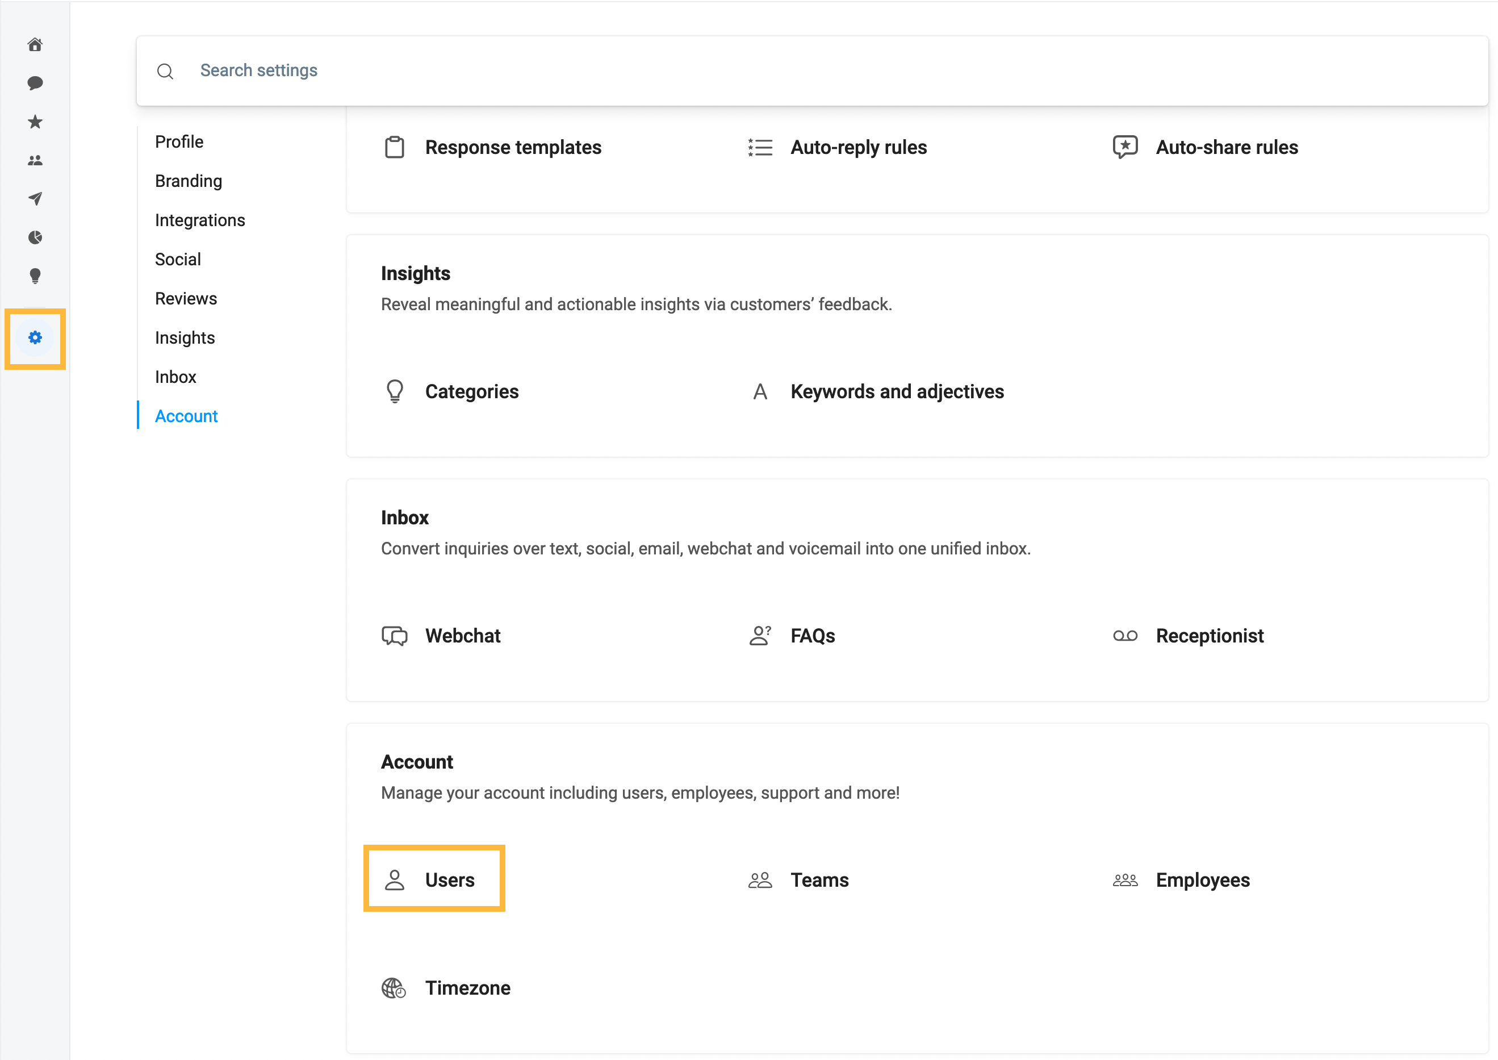Click the Account section heading
Viewport: 1498px width, 1060px height.
coord(417,762)
